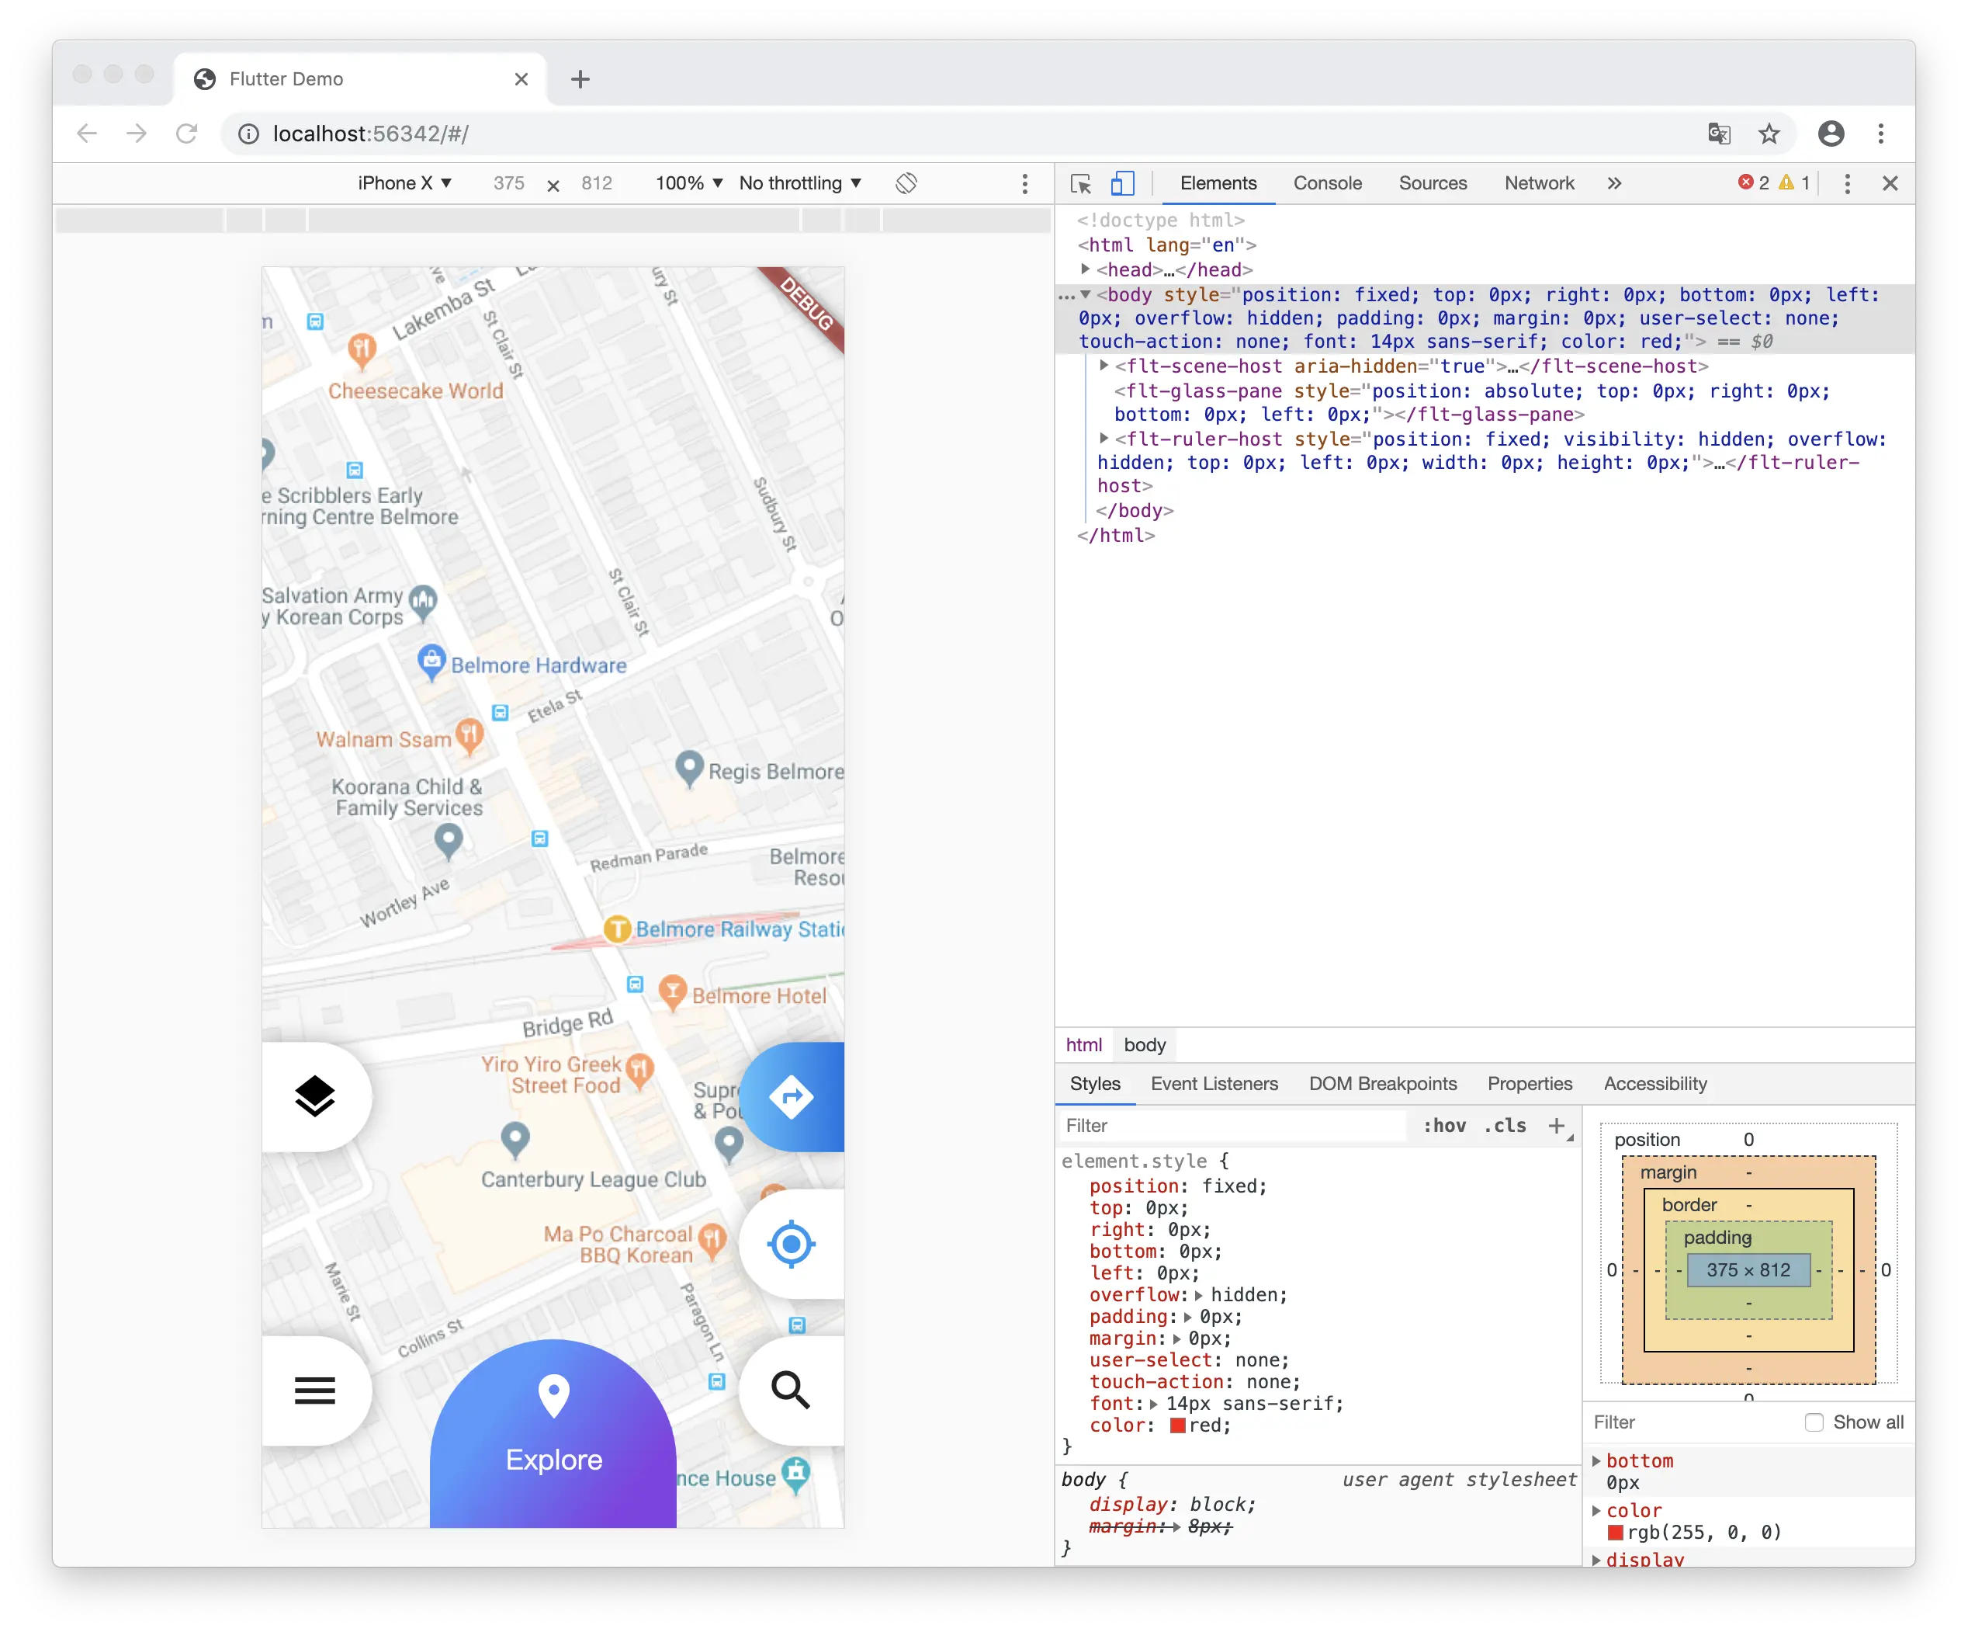The height and width of the screenshot is (1632, 1968).
Task: Click the rotate device orientation icon
Action: click(906, 184)
